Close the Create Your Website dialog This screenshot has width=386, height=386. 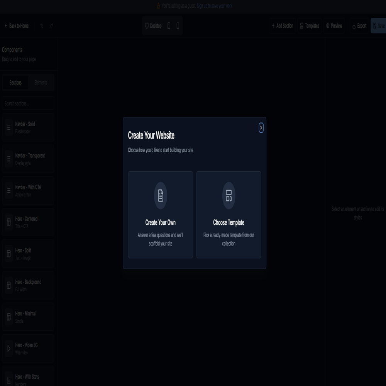(x=261, y=128)
